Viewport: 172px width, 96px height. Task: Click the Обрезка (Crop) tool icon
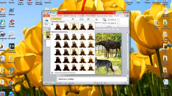pos(104,19)
